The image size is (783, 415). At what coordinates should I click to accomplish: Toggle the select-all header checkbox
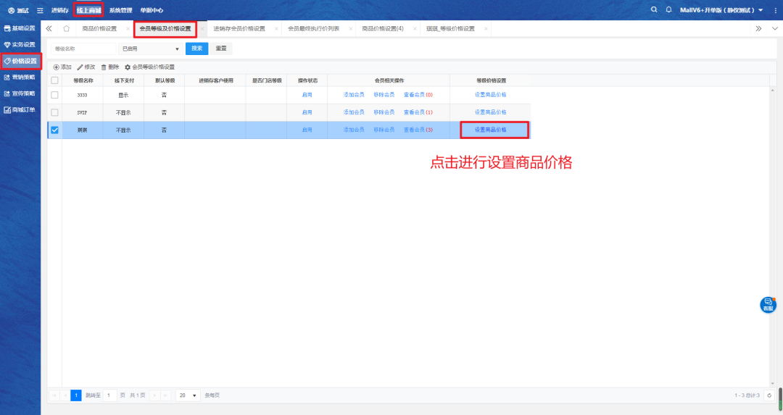pyautogui.click(x=54, y=80)
